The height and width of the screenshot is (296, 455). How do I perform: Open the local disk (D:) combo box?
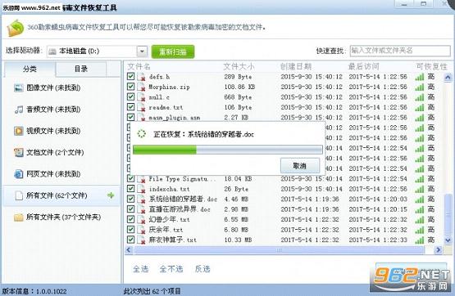pos(97,52)
